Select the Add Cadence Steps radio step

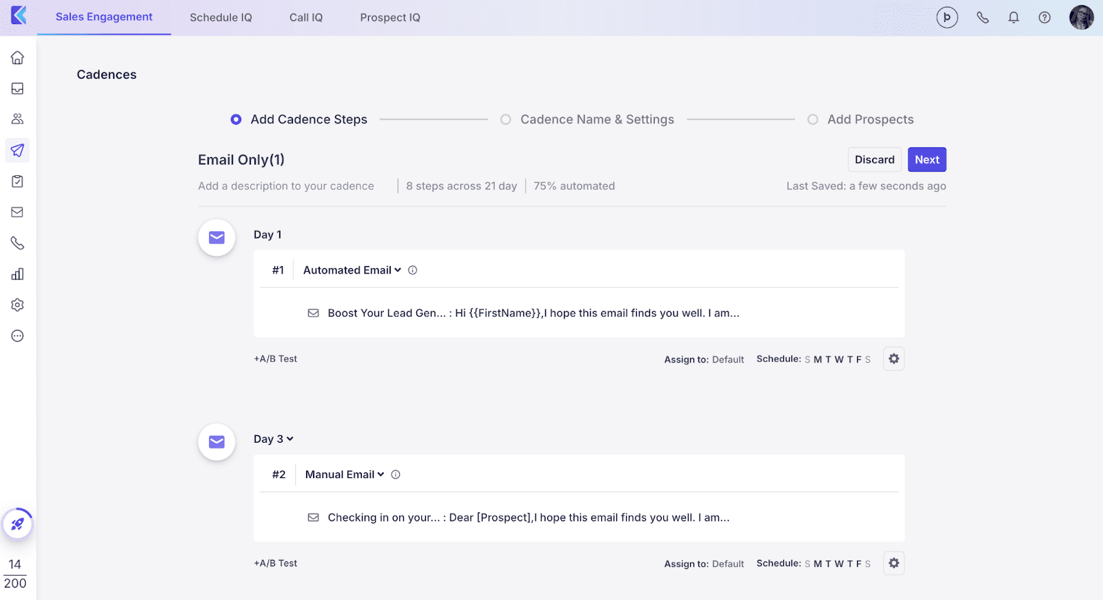236,120
